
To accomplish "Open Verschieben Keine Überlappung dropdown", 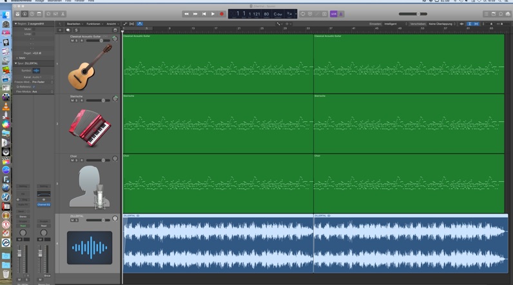I will point(442,24).
